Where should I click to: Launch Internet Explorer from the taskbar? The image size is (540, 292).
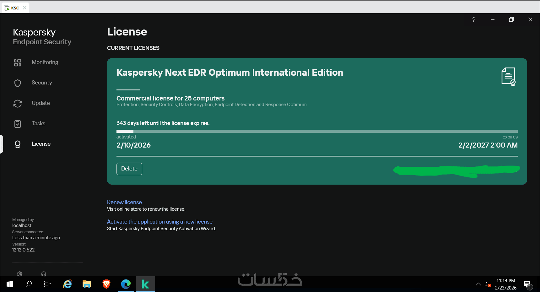(x=67, y=284)
